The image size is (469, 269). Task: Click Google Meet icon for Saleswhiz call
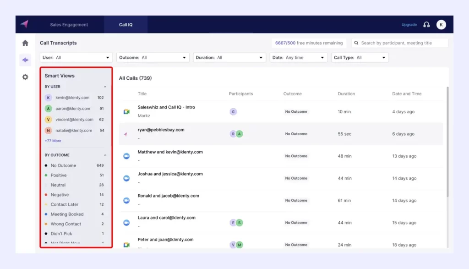[x=126, y=112]
